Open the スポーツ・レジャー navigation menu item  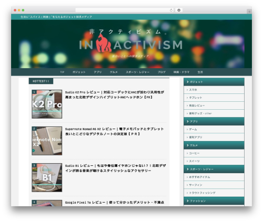click(137, 72)
